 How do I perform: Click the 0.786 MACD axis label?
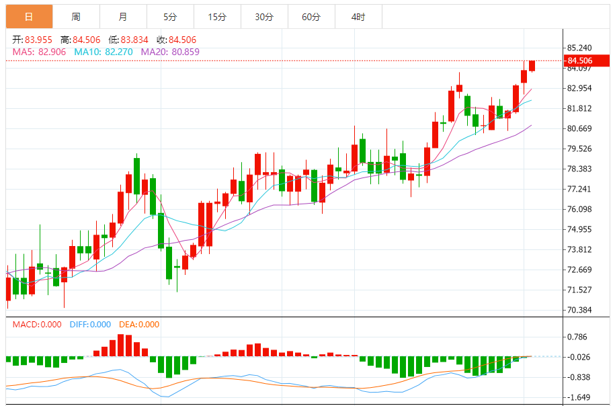point(577,337)
